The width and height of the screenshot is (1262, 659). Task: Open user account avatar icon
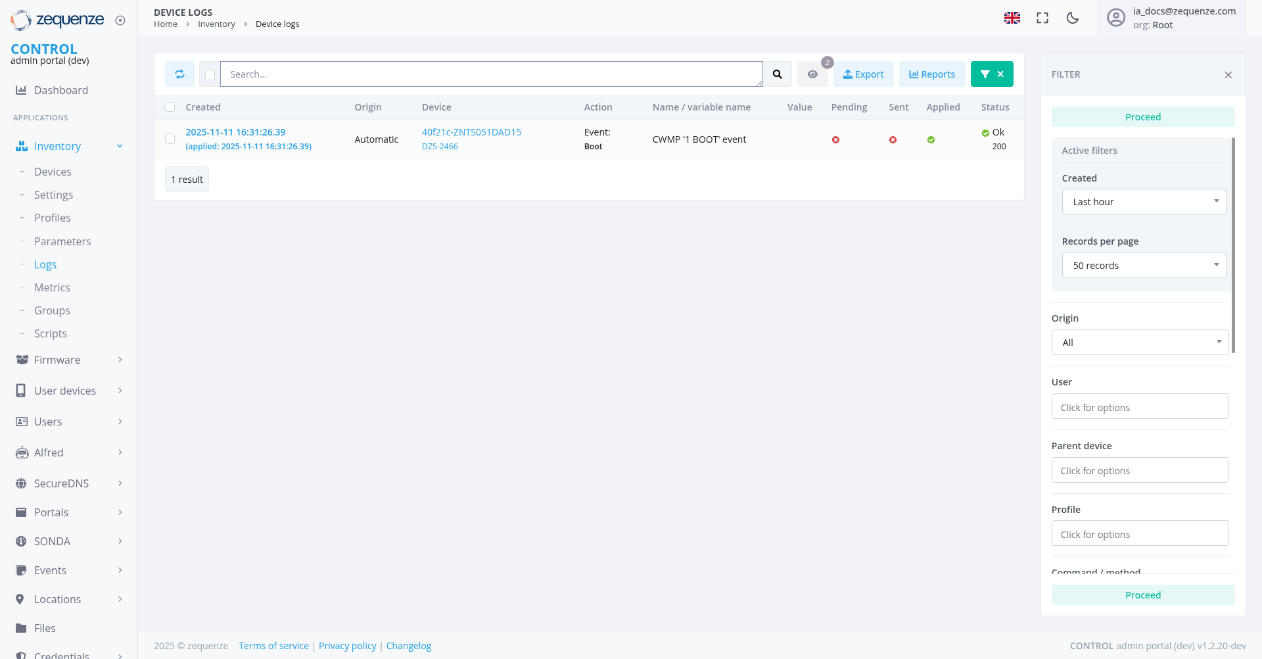1116,18
